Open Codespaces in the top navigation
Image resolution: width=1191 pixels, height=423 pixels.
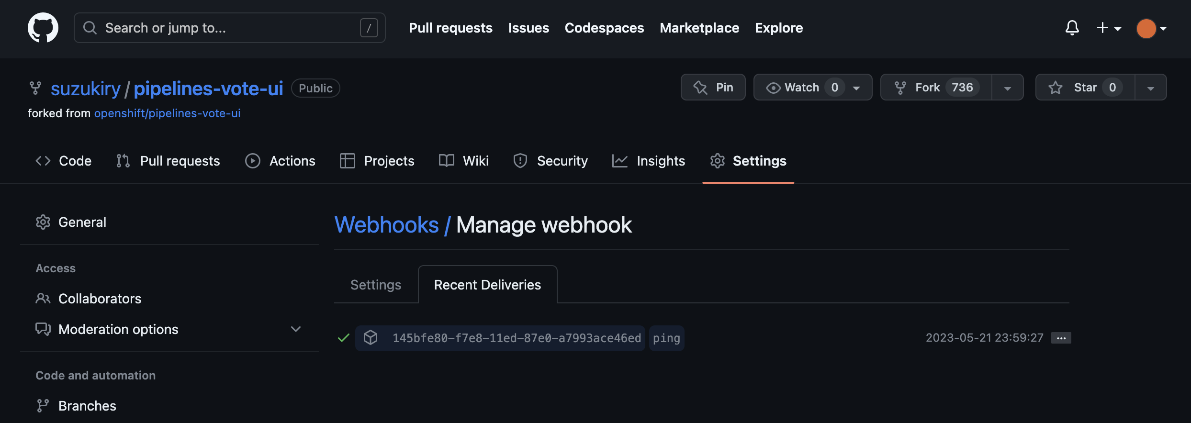pyautogui.click(x=604, y=28)
